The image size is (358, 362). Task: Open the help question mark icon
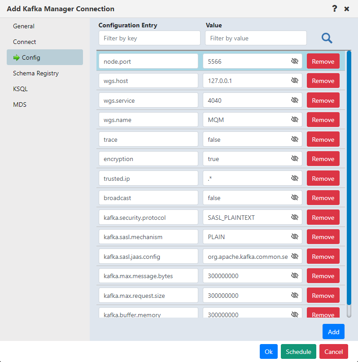click(x=335, y=9)
